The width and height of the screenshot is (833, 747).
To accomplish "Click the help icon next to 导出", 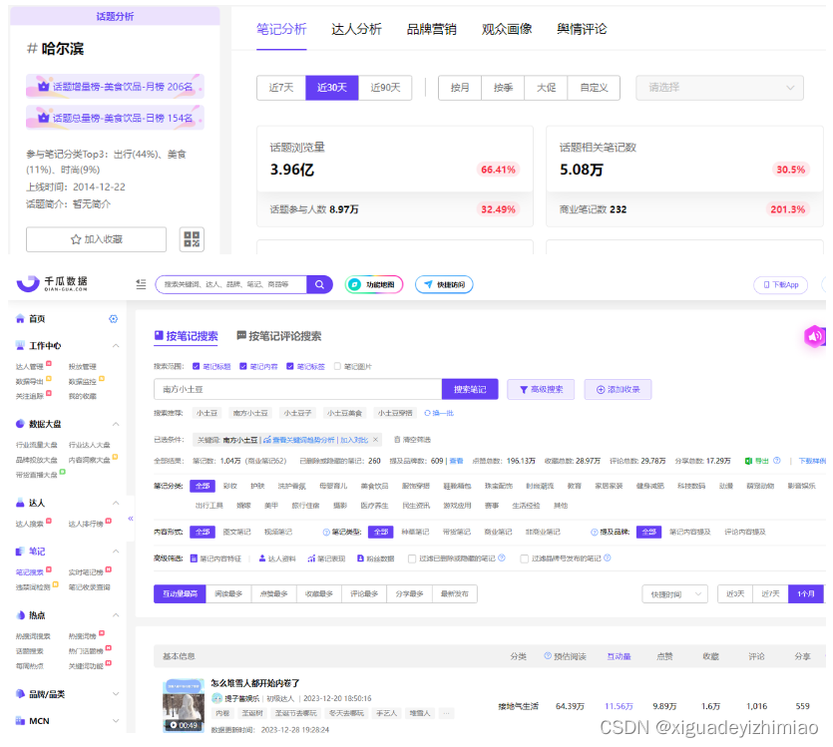I will (777, 461).
